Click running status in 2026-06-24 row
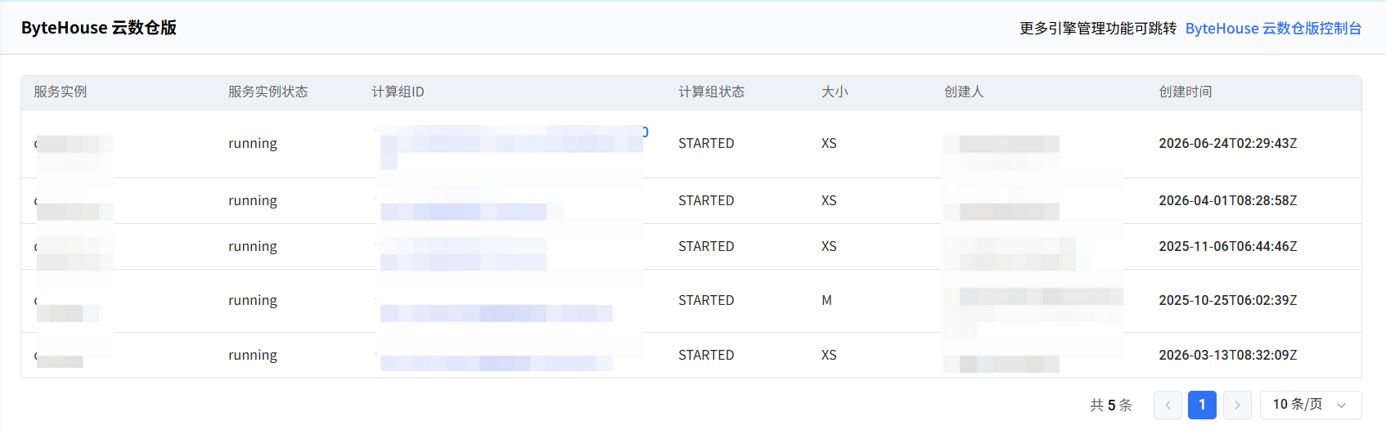1386x430 pixels. point(252,143)
